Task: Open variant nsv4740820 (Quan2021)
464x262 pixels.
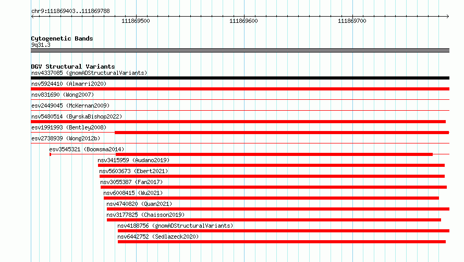Action: (139, 204)
